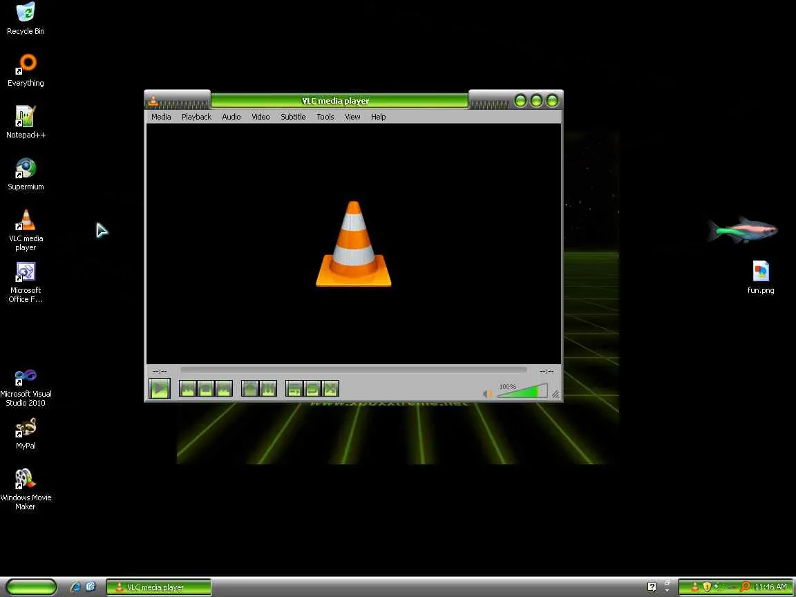Click the fish widget on desktop
The width and height of the screenshot is (796, 597).
pyautogui.click(x=742, y=229)
